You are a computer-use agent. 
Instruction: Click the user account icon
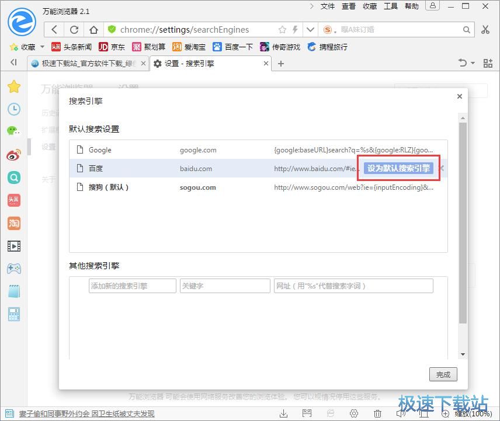(433, 6)
